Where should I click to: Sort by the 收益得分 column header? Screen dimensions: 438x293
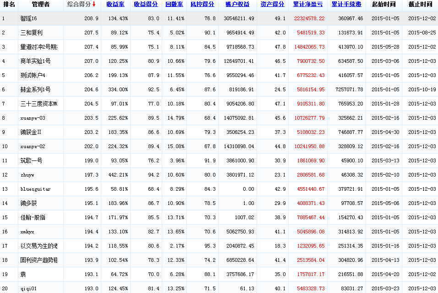pos(146,4)
